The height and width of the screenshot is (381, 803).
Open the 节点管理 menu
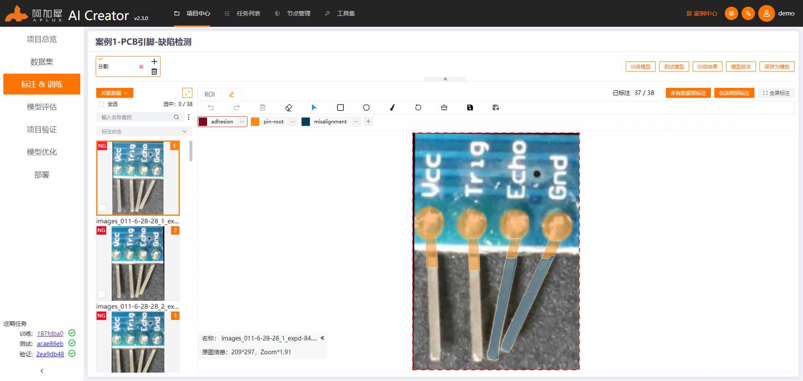click(293, 13)
